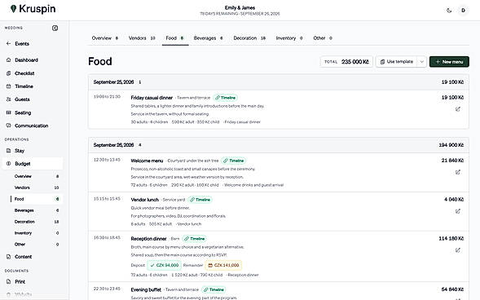Click Use template button
The height and width of the screenshot is (300, 480).
point(396,62)
